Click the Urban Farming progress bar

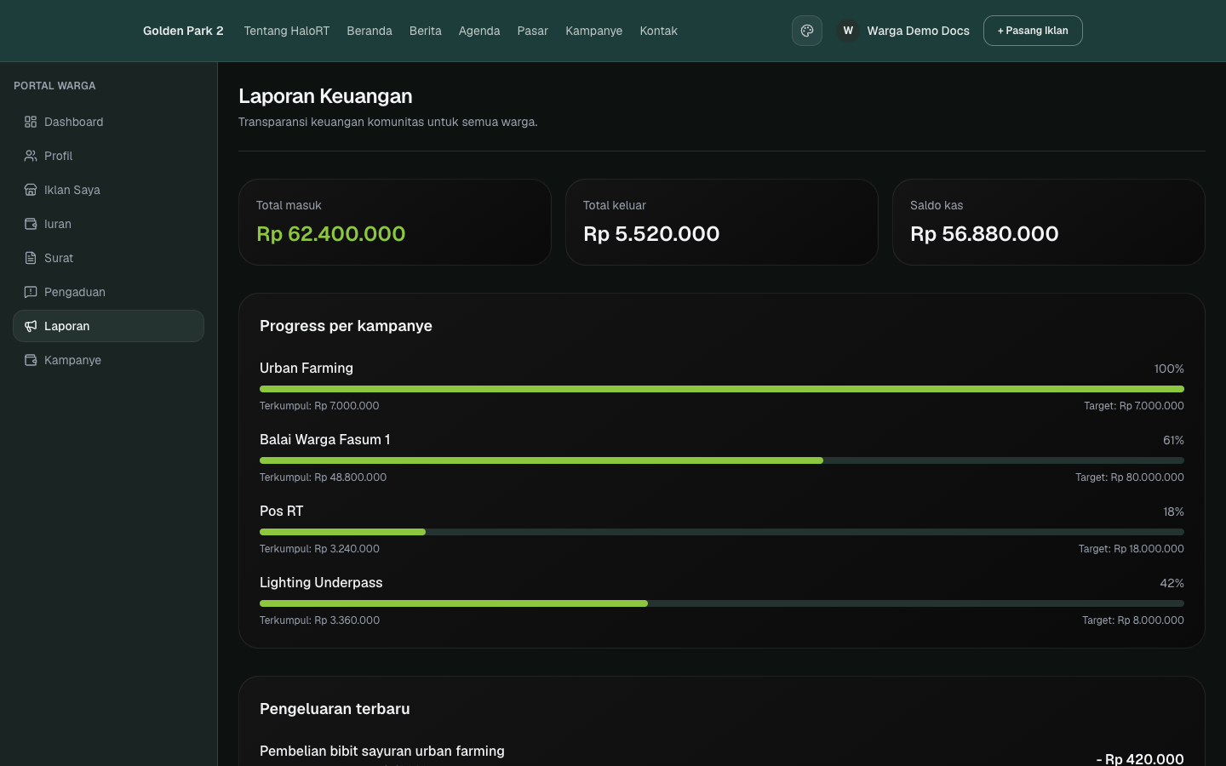[x=722, y=389]
